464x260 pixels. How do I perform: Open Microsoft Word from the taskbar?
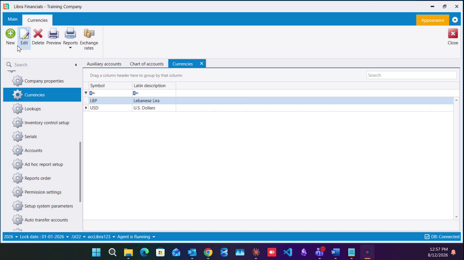336,252
